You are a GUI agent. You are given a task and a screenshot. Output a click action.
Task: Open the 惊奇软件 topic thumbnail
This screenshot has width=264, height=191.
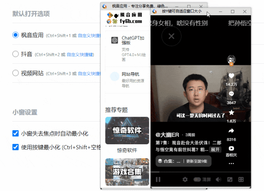click(127, 130)
